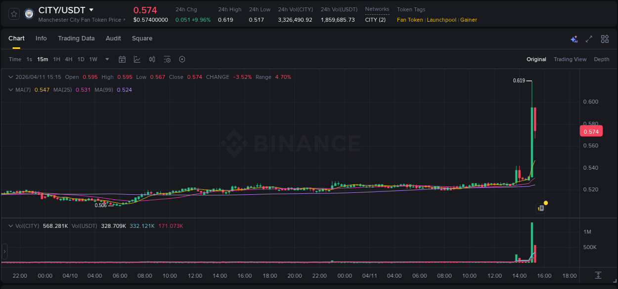Screen dimensions: 618x289
Task: Click the MA(99) indicator label
Action: [104, 90]
